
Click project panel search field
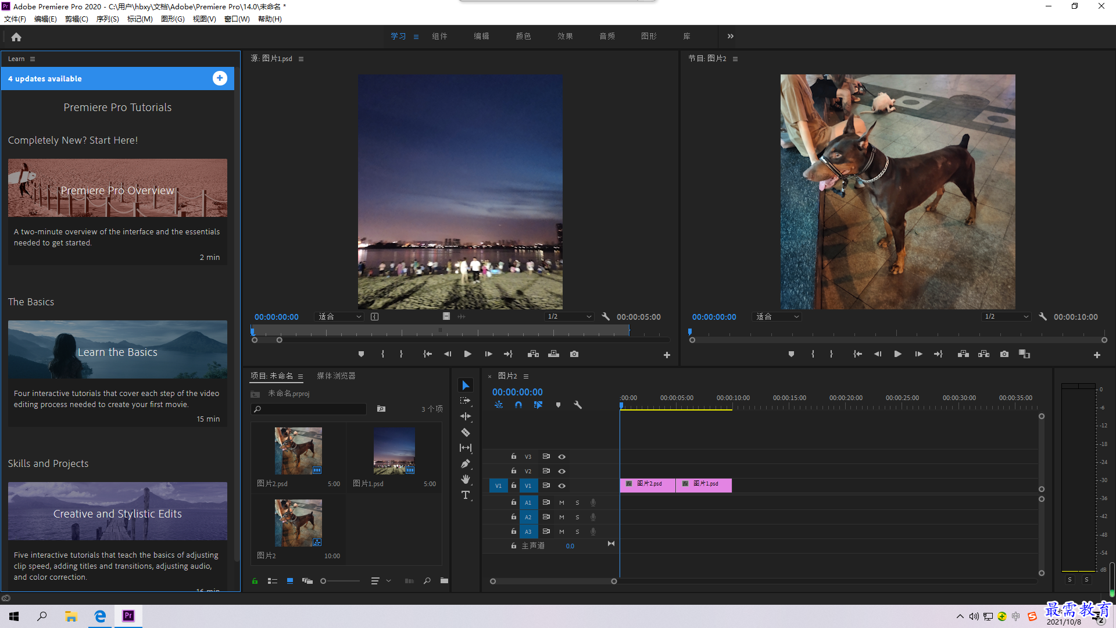point(309,409)
